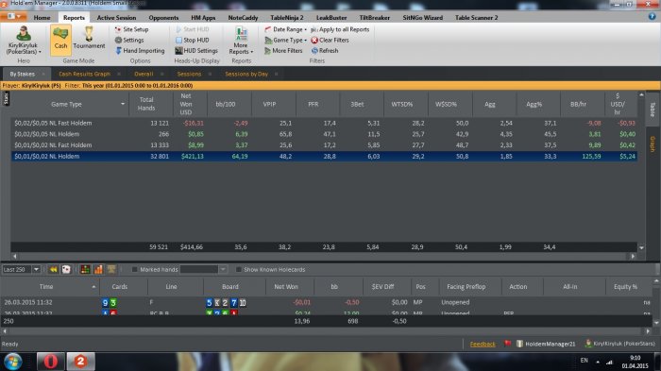The width and height of the screenshot is (661, 371).
Task: Open Hand Importing
Action: [x=140, y=51]
